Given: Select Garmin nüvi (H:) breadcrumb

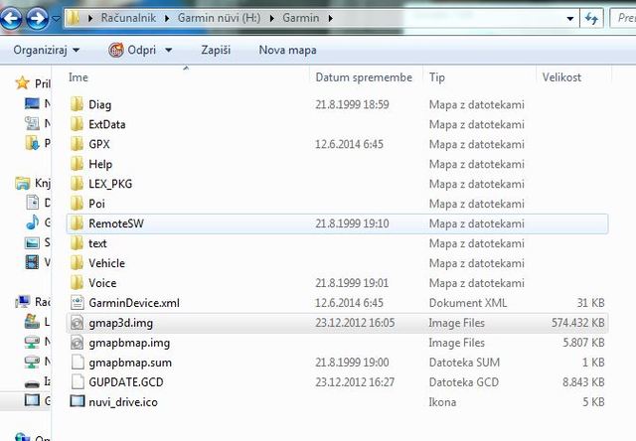Looking at the screenshot, I should pyautogui.click(x=219, y=18).
